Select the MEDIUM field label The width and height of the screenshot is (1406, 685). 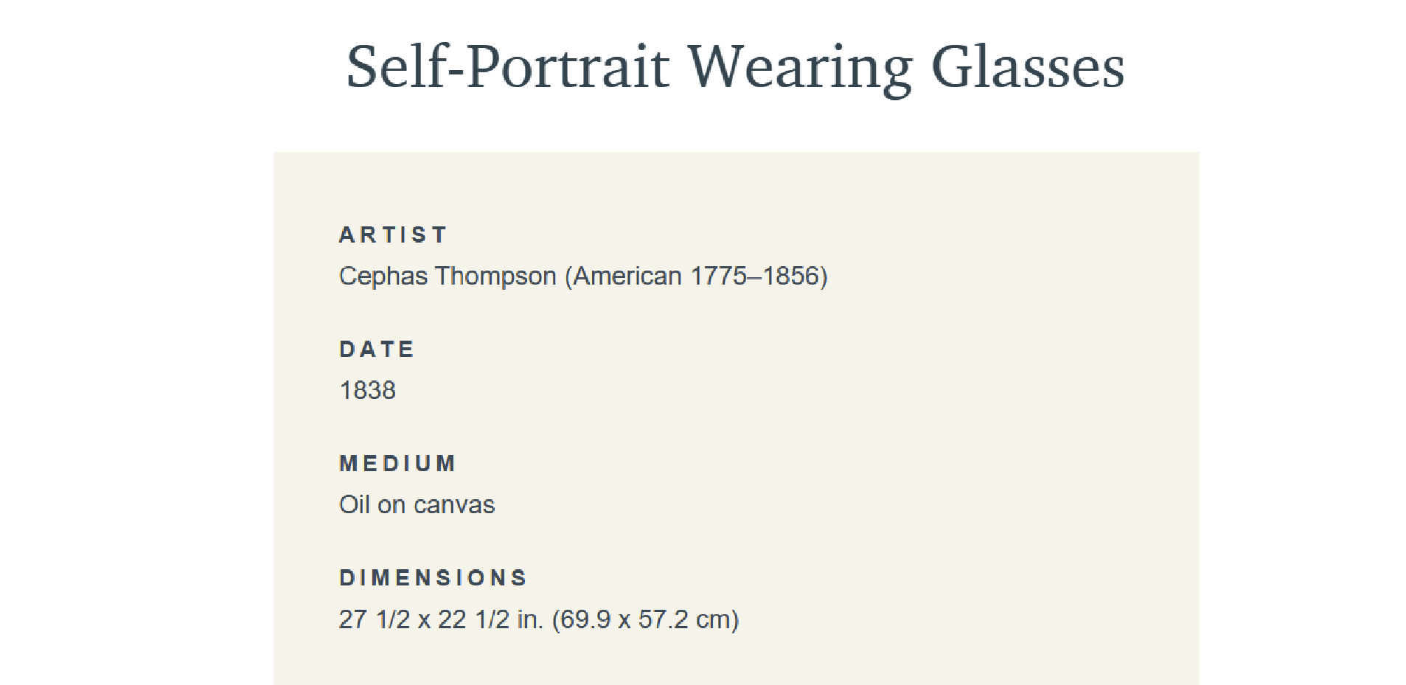(x=397, y=463)
